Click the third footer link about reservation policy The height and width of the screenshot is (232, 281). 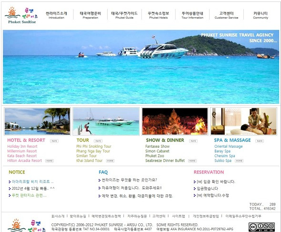[106, 216]
